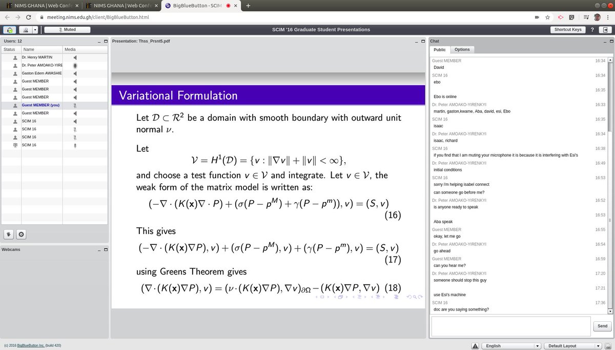Toggle the Muted microphone button
Image resolution: width=615 pixels, height=350 pixels.
(67, 30)
